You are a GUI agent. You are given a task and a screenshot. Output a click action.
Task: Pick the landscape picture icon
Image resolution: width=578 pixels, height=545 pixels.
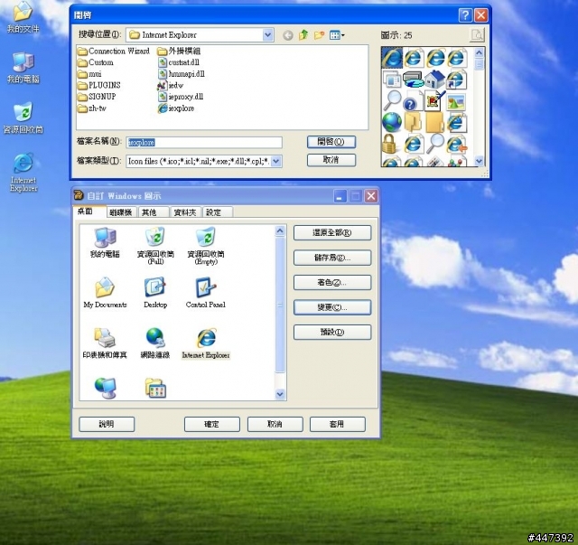(456, 101)
